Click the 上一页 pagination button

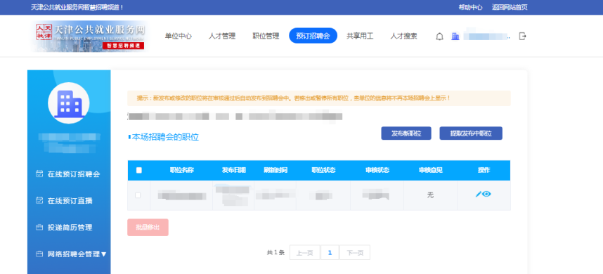click(304, 252)
